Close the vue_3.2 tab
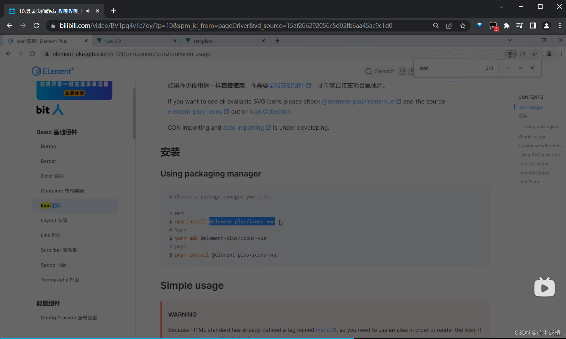 [175, 41]
